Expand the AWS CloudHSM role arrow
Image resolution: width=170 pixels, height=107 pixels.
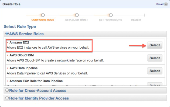(x=7, y=55)
